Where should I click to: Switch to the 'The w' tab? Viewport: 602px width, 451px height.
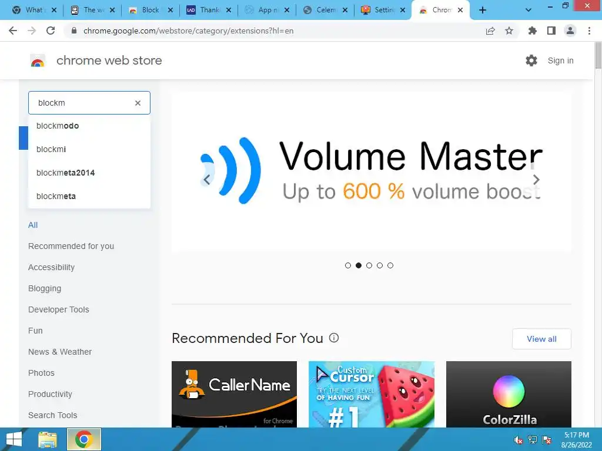[x=93, y=11]
